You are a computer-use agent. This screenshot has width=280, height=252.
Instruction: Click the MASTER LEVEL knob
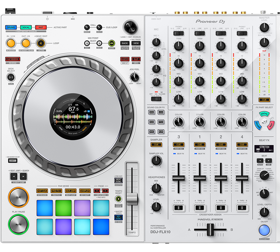(x=264, y=27)
